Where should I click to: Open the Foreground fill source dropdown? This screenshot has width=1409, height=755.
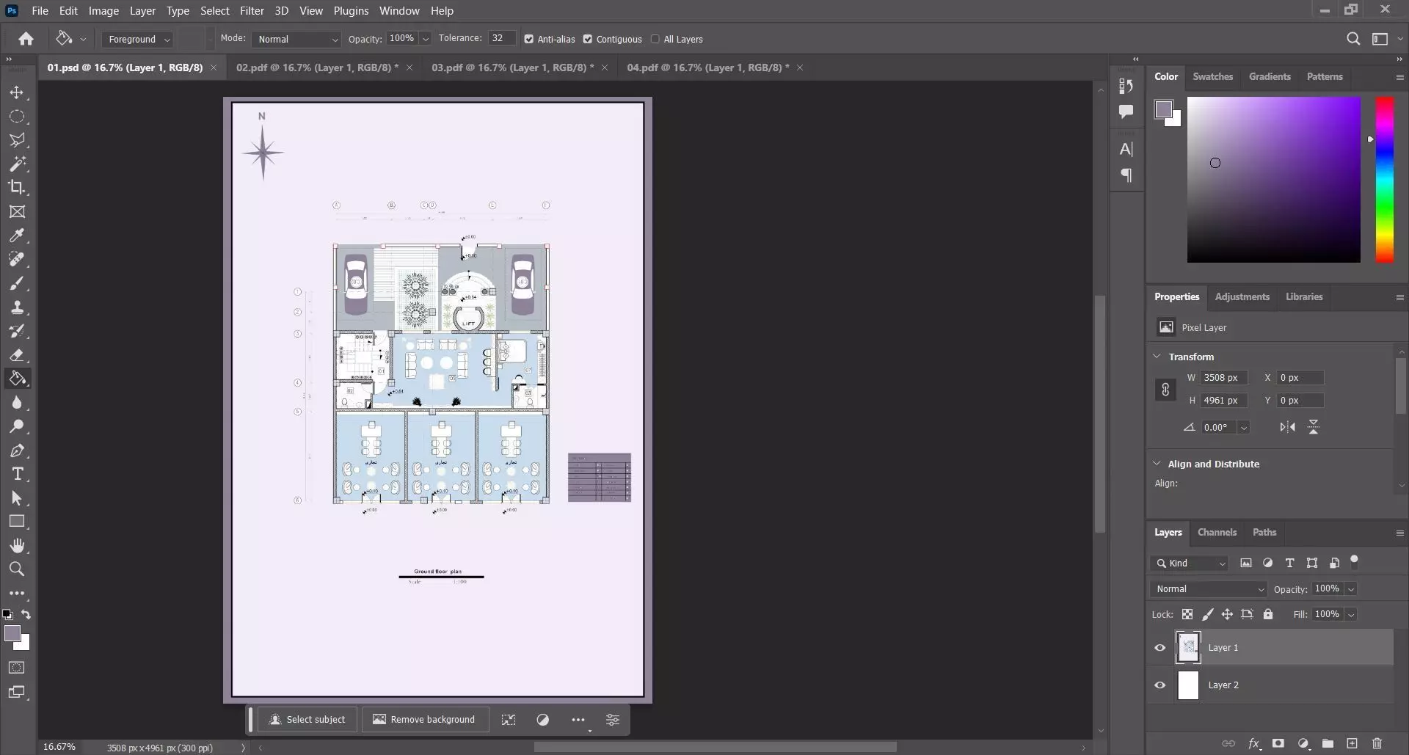(137, 39)
